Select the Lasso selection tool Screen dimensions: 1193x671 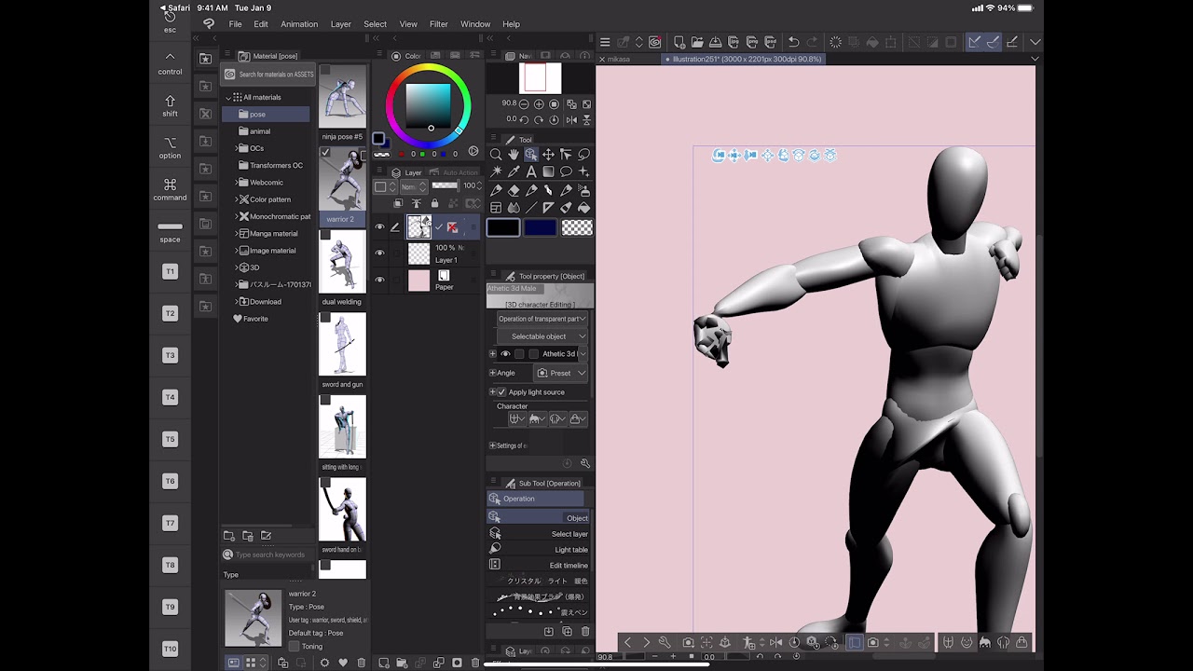pyautogui.click(x=584, y=155)
